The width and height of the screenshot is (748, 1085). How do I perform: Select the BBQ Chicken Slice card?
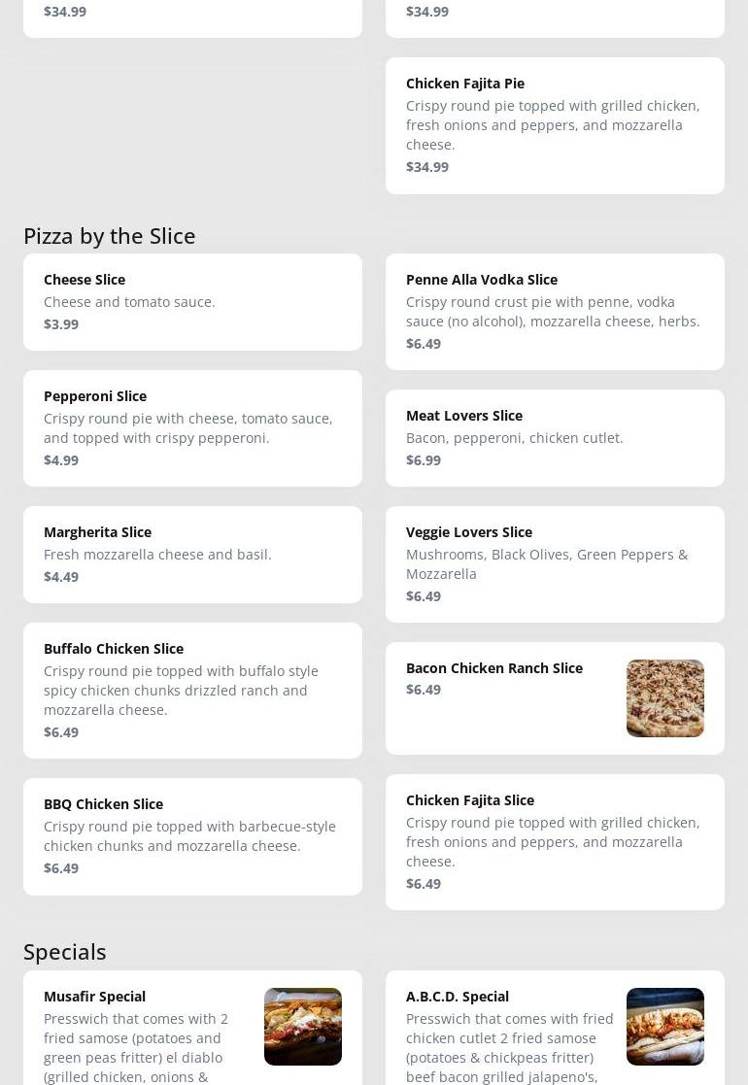[x=192, y=835]
